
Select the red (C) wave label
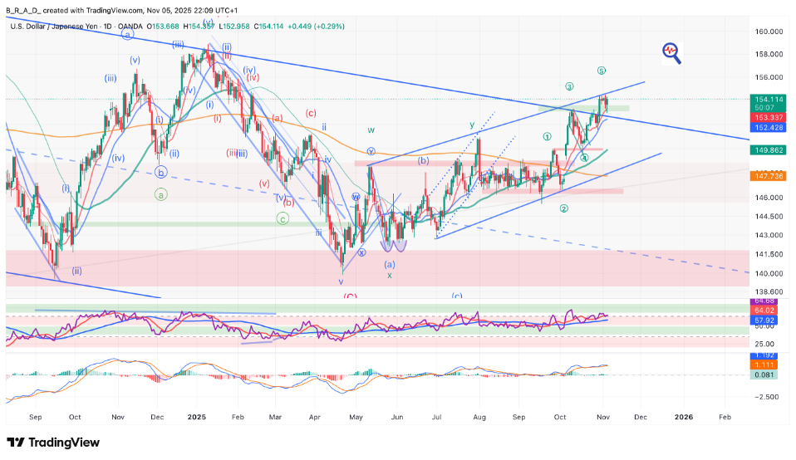(350, 295)
